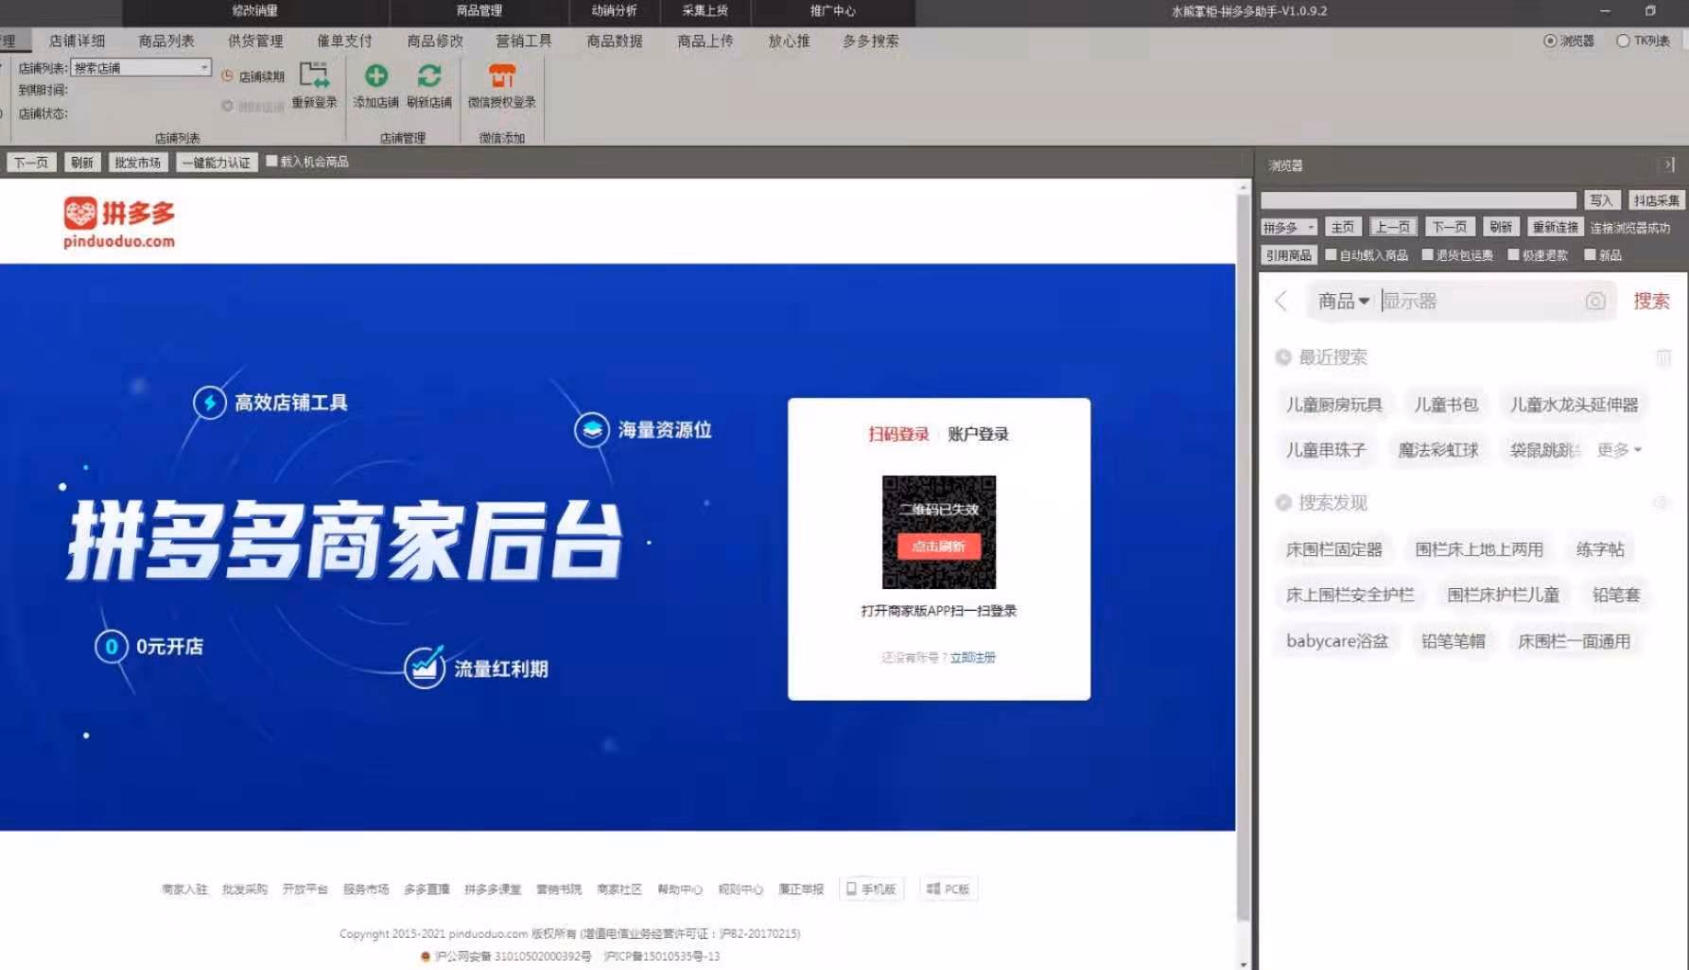Viewport: 1689px width, 970px height.
Task: Click the camera image-search icon
Action: [x=1595, y=302]
